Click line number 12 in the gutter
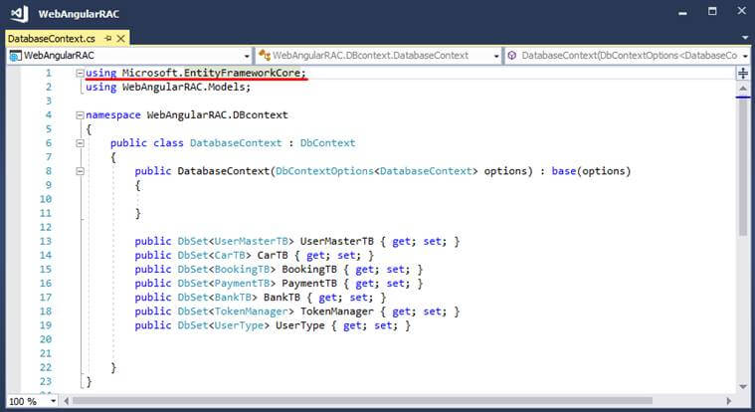This screenshot has height=412, width=755. tap(46, 228)
